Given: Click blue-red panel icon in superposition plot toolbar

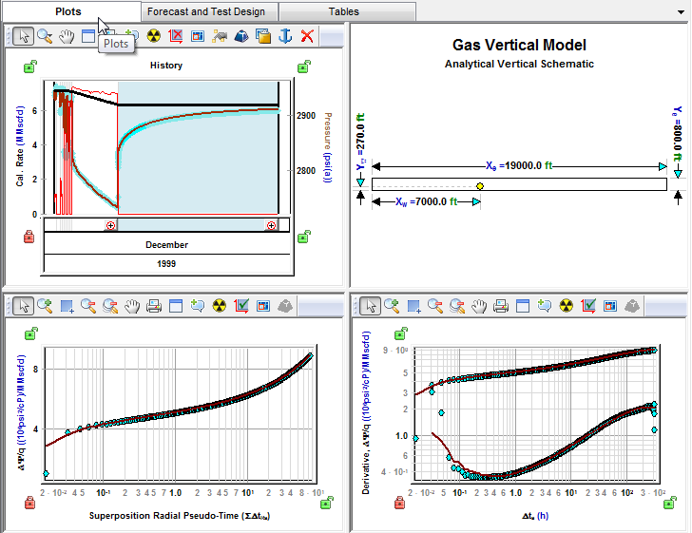Looking at the screenshot, I should [x=263, y=305].
